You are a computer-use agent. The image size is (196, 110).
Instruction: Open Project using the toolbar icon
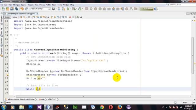(x=12, y=9)
